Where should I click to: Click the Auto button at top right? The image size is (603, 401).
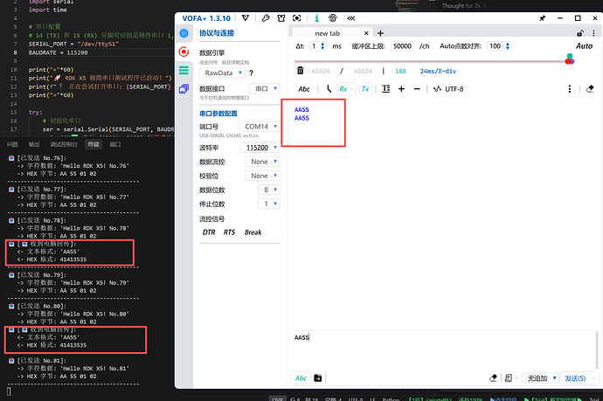(x=584, y=46)
